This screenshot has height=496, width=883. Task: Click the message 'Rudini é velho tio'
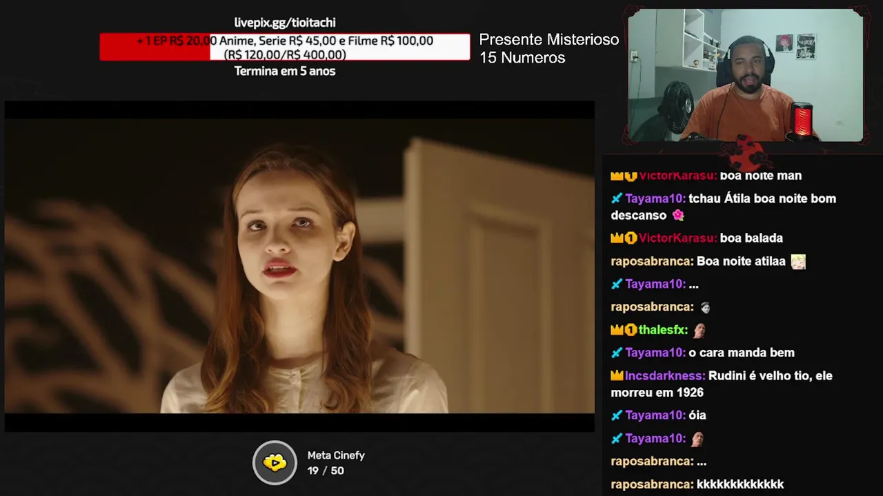click(721, 384)
